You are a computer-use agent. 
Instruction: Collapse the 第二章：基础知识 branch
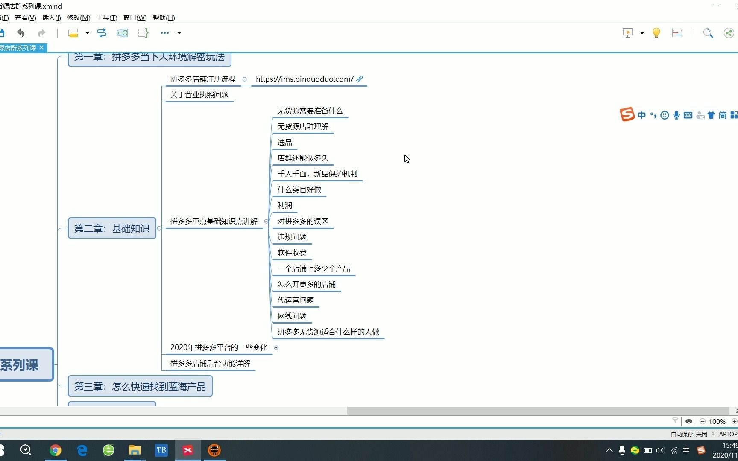(x=159, y=228)
